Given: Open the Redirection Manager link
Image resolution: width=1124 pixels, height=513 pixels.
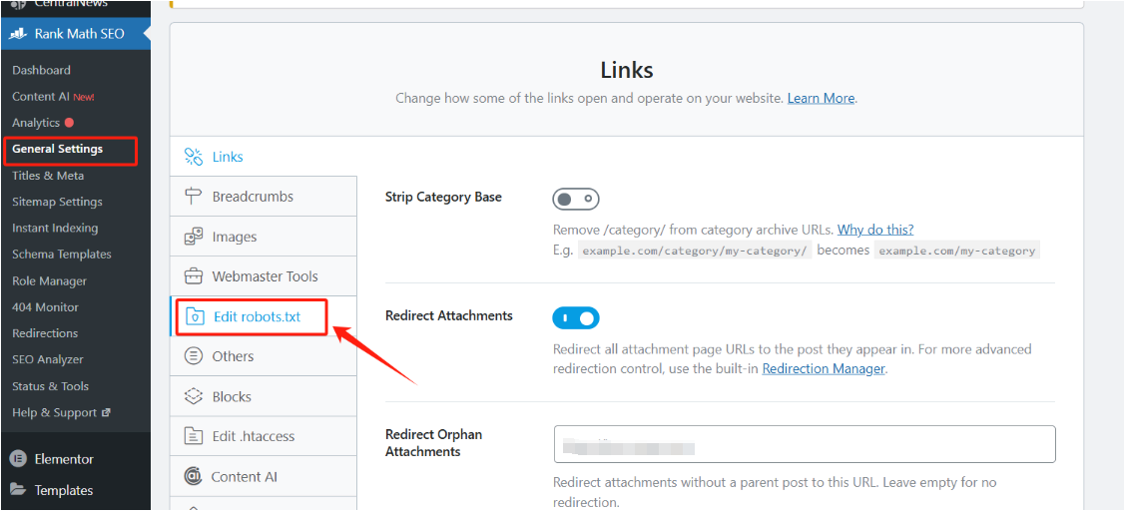Looking at the screenshot, I should 824,368.
